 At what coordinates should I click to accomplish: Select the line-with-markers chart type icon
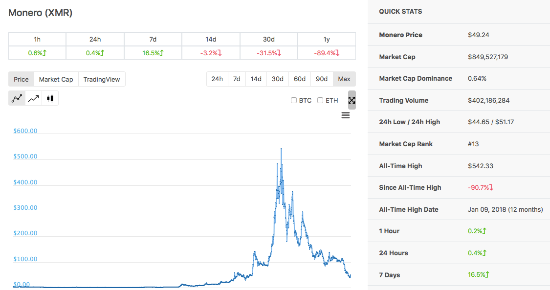click(17, 98)
